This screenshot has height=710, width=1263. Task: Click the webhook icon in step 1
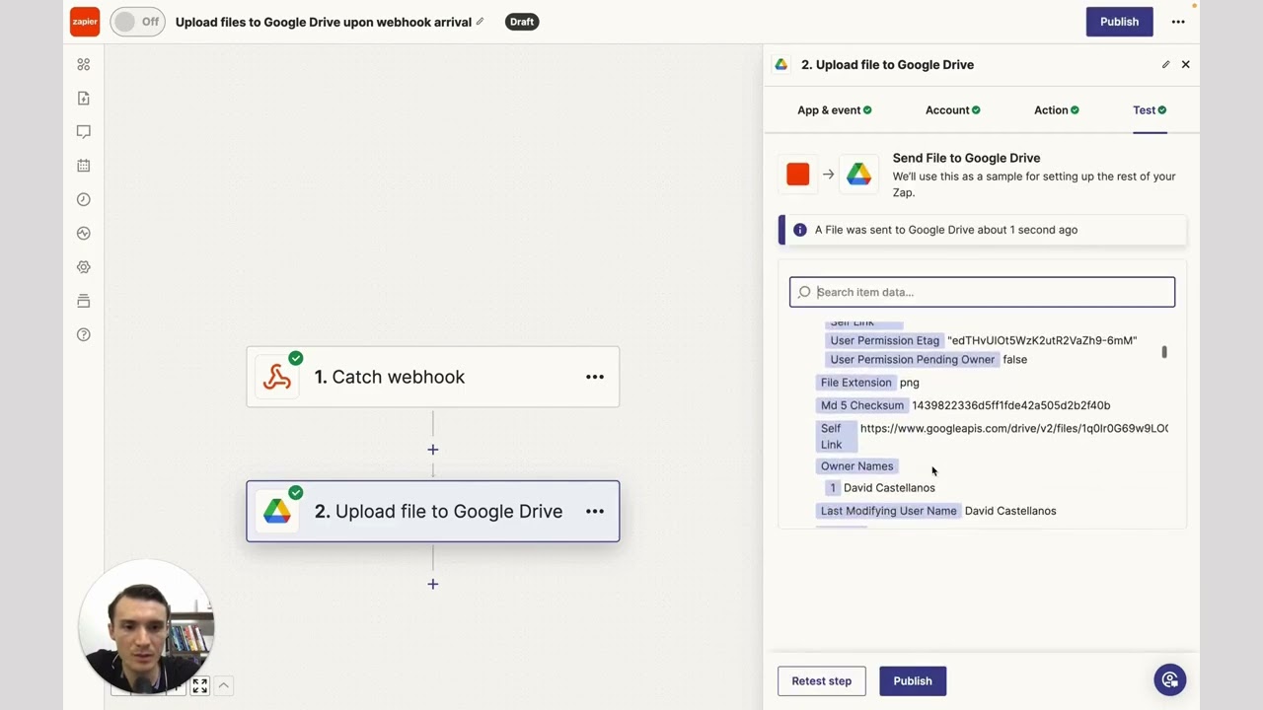pos(277,377)
